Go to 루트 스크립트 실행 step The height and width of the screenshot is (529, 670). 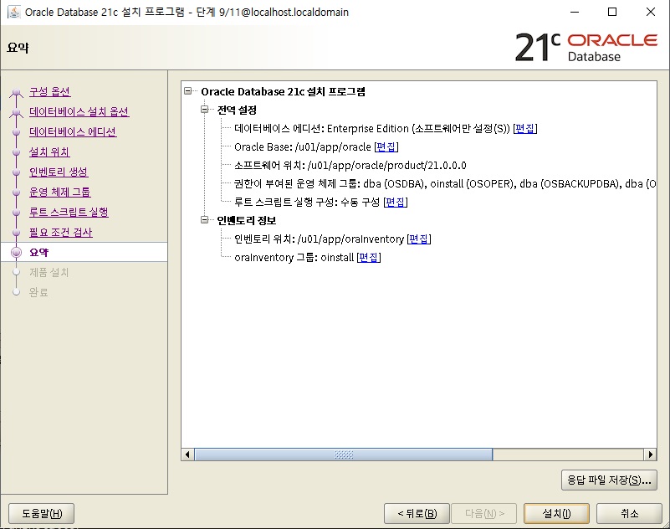69,212
